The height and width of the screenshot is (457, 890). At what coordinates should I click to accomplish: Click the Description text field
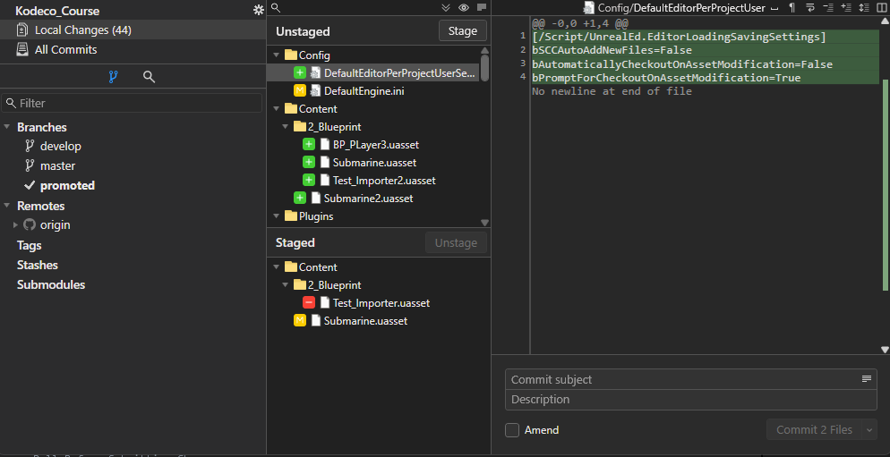[690, 400]
